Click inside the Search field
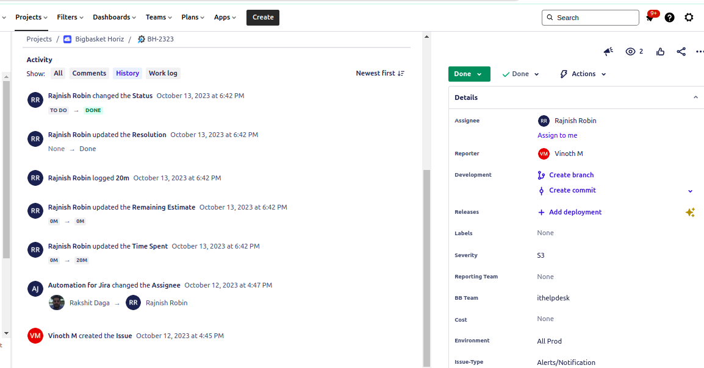Viewport: 704px width, 368px height. pyautogui.click(x=589, y=17)
